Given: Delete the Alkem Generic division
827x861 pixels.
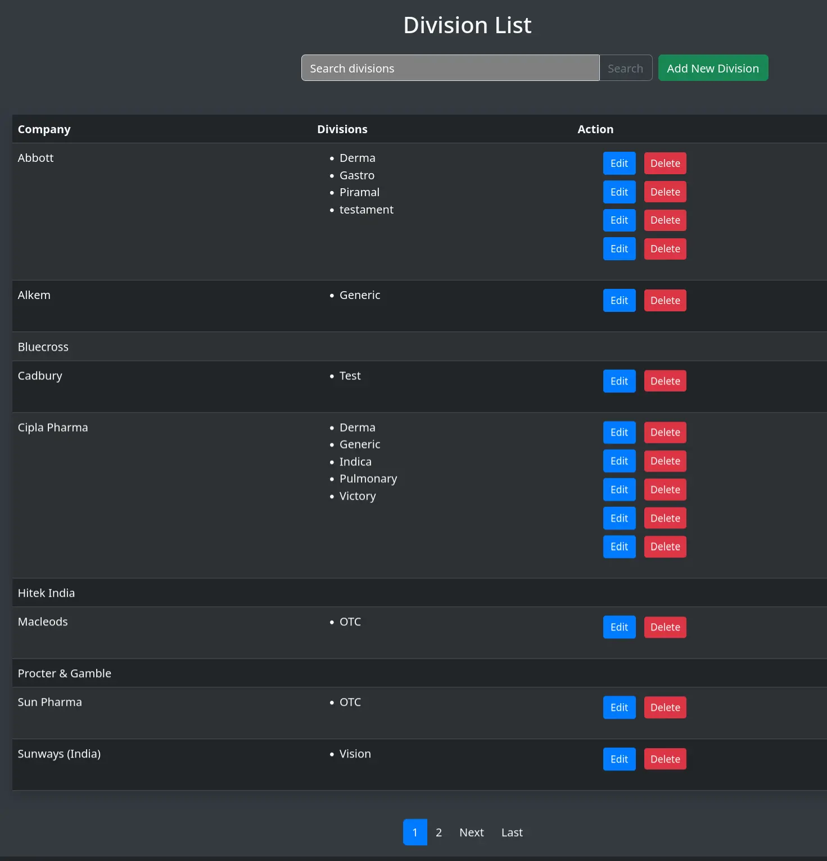Looking at the screenshot, I should click(x=665, y=301).
